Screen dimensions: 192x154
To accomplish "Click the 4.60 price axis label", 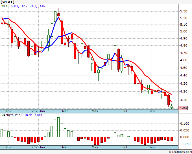I will tap(184, 60).
